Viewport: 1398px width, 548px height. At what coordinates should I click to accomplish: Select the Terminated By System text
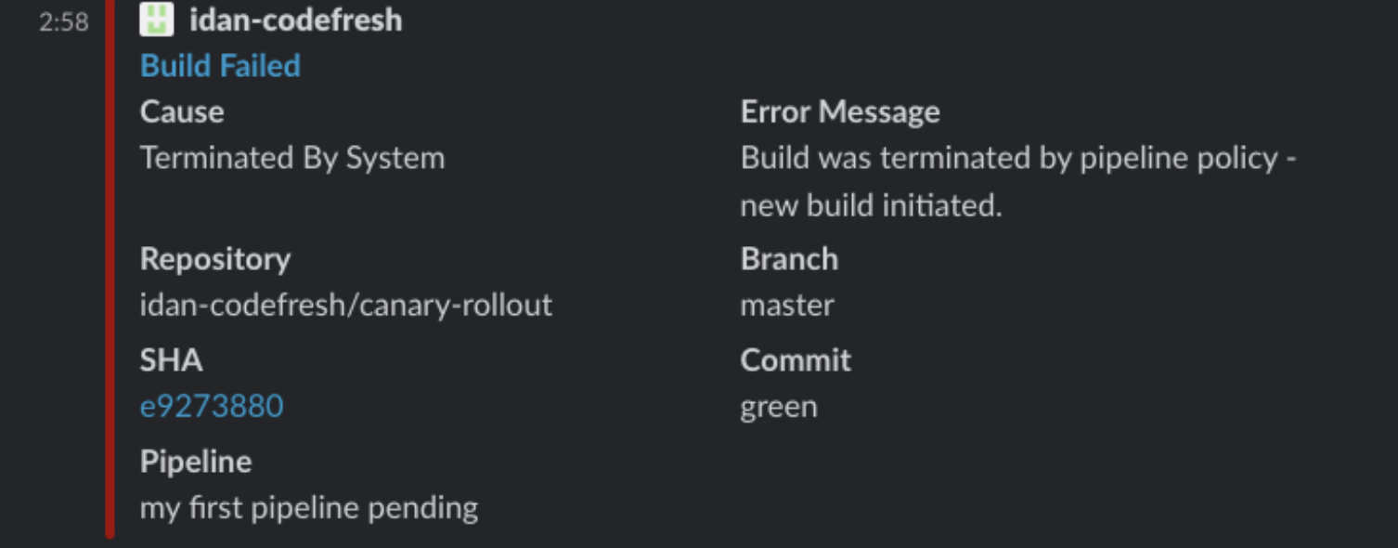pyautogui.click(x=292, y=158)
